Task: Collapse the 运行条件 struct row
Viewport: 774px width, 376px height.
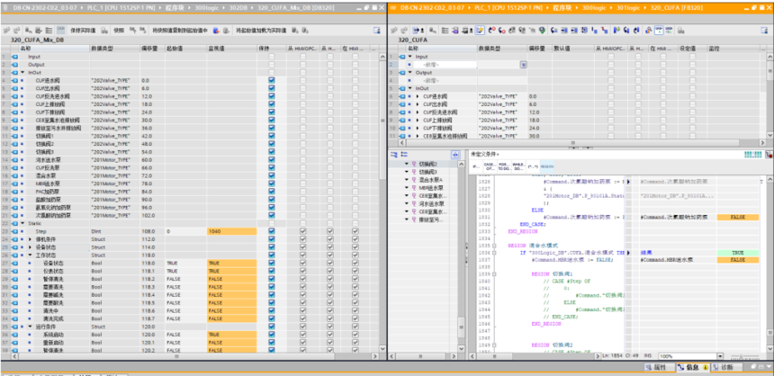Action: coord(30,327)
